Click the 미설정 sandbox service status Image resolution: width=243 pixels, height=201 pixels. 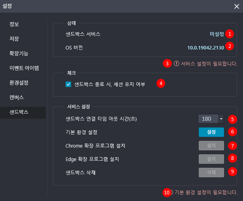click(x=217, y=34)
